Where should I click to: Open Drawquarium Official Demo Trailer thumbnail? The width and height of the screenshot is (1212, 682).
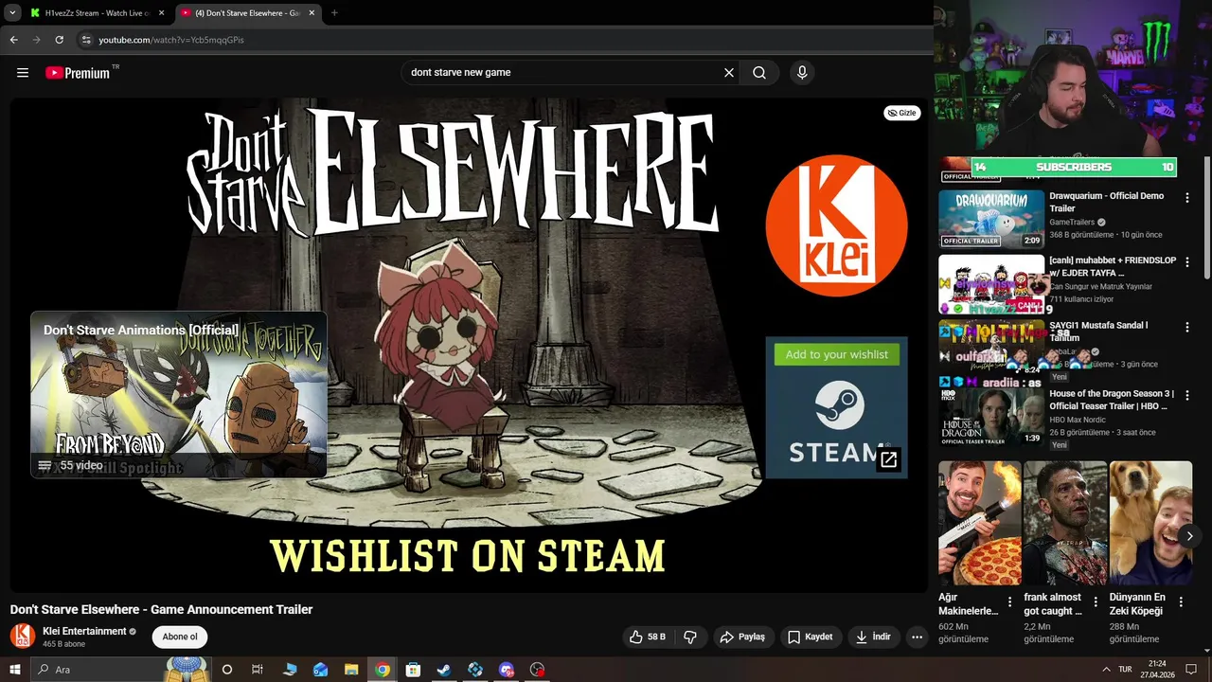[x=991, y=220]
